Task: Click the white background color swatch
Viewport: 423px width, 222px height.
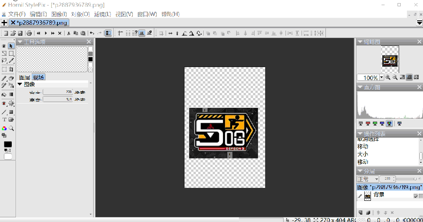Action: 8,157
